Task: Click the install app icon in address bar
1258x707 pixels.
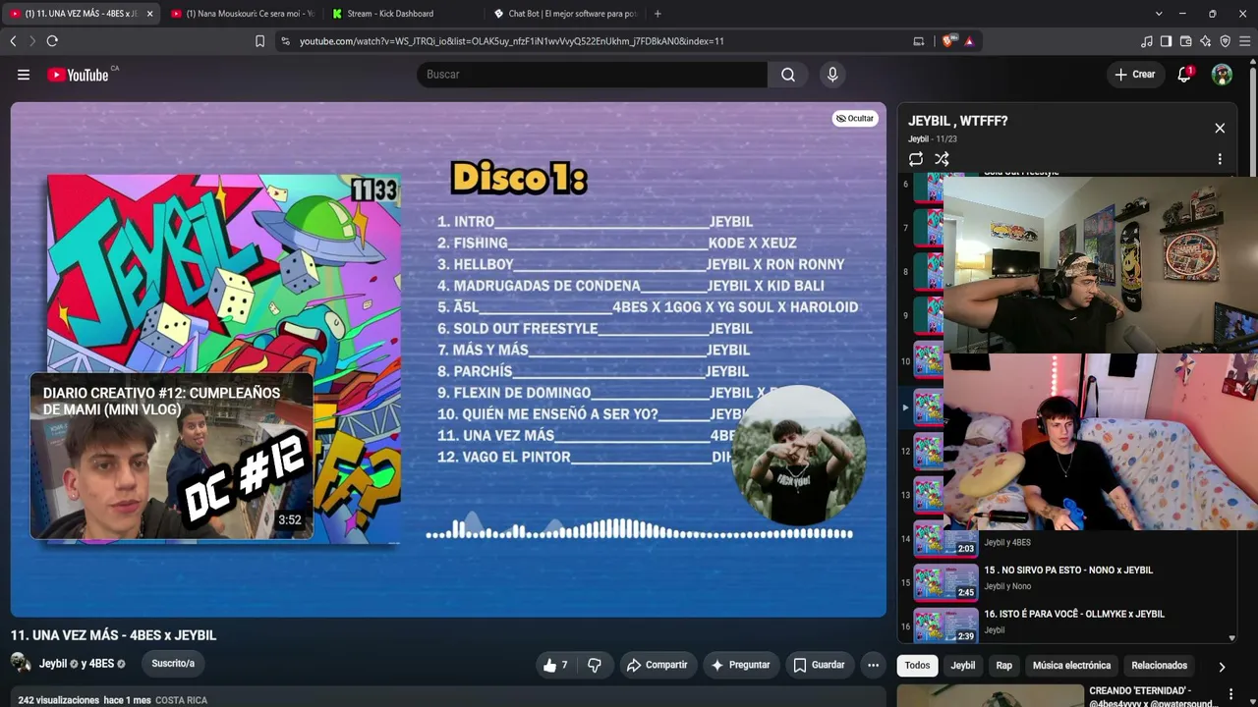Action: point(919,41)
